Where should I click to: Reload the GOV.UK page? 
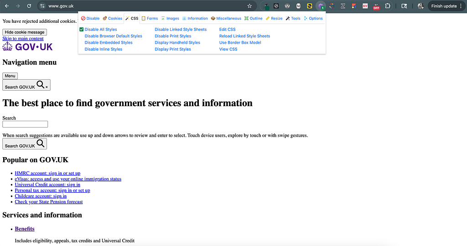click(29, 6)
